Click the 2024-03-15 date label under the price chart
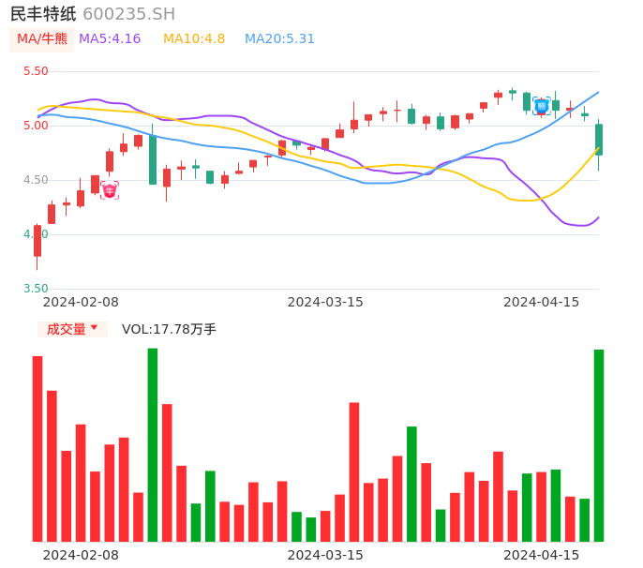Viewport: 643px width, 568px height. [324, 302]
